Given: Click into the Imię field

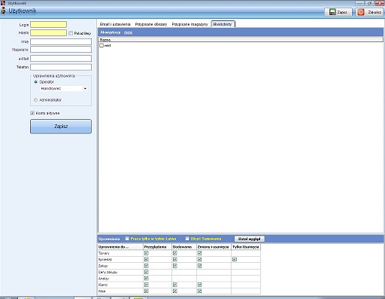Looking at the screenshot, I should point(61,41).
